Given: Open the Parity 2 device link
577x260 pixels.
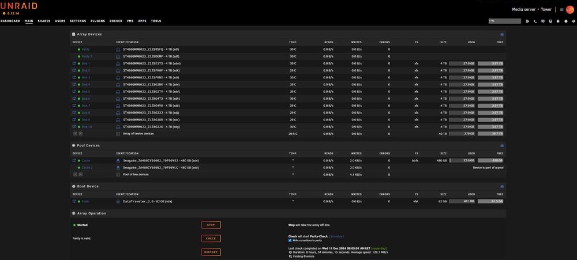Looking at the screenshot, I should (x=87, y=56).
